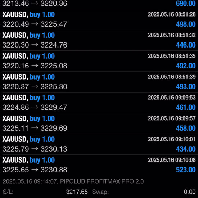Tap XAUUSD buy 1.00 dated 09:10:08
Image resolution: width=198 pixels, height=198 pixels.
point(28,160)
